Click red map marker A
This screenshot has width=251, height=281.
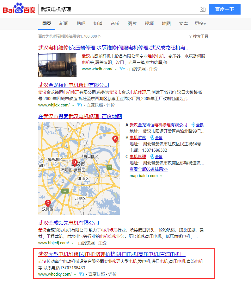tap(115, 139)
